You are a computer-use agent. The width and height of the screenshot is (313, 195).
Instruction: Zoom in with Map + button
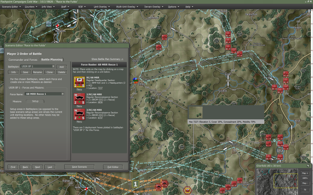[305, 173]
